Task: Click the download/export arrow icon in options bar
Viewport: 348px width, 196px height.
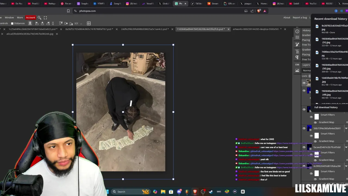Action: (x=30, y=23)
